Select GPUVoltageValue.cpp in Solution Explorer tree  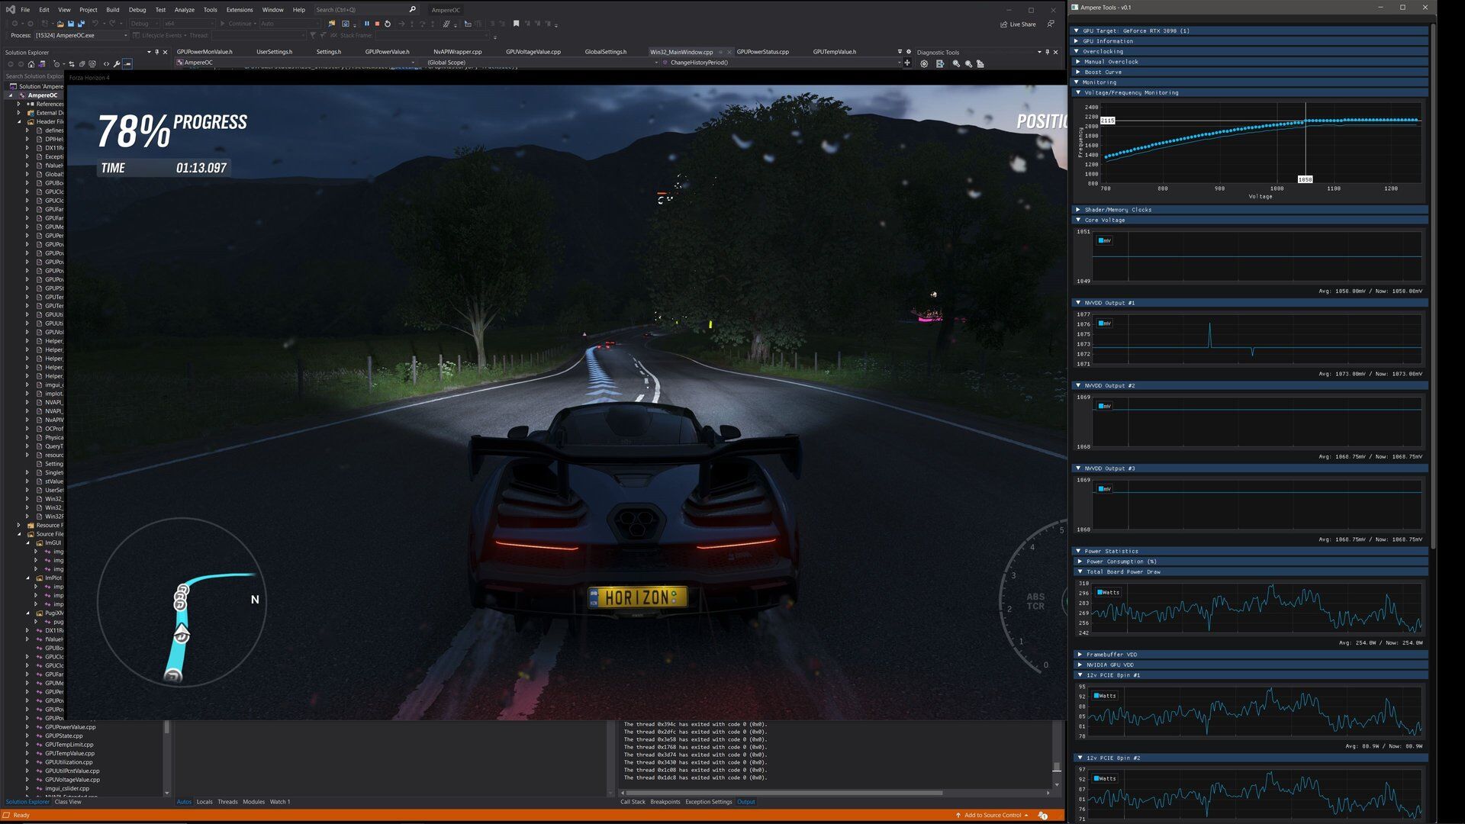tap(72, 780)
